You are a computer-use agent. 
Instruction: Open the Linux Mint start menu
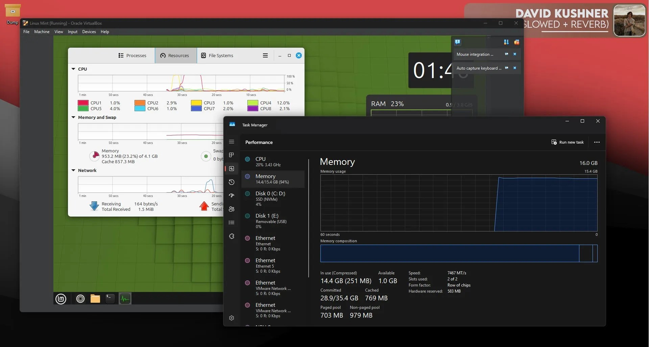click(61, 299)
